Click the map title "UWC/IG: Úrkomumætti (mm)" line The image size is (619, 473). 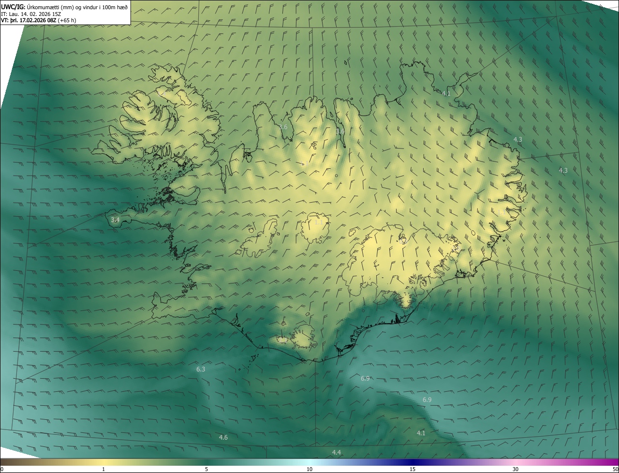64,7
